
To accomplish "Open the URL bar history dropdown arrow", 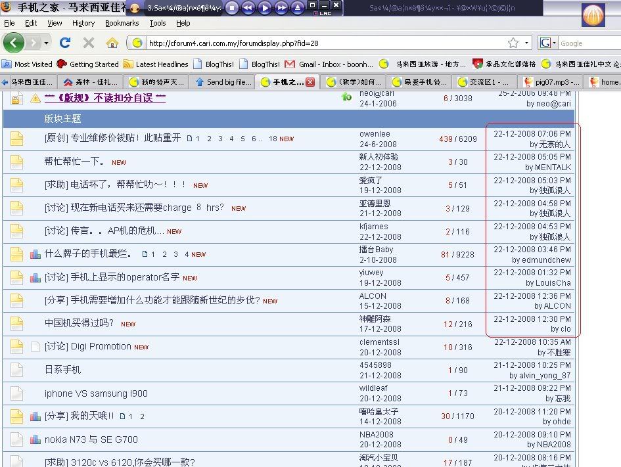I will tap(526, 43).
